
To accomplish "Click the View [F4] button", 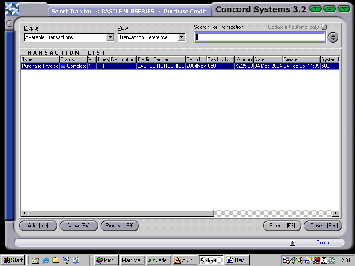I will click(x=79, y=226).
